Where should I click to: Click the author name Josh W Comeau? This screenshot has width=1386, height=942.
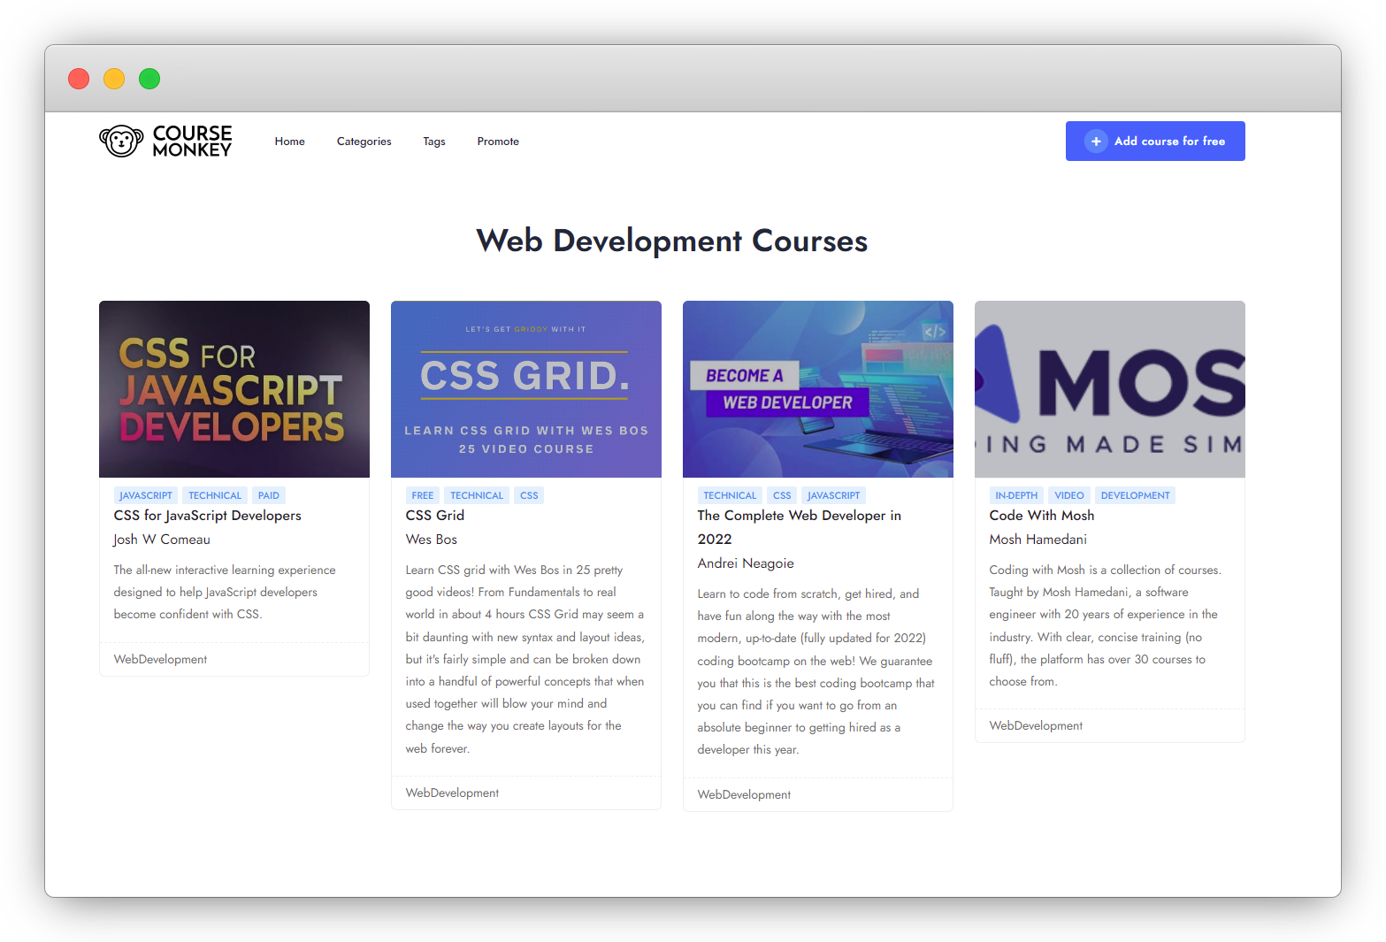click(x=162, y=540)
